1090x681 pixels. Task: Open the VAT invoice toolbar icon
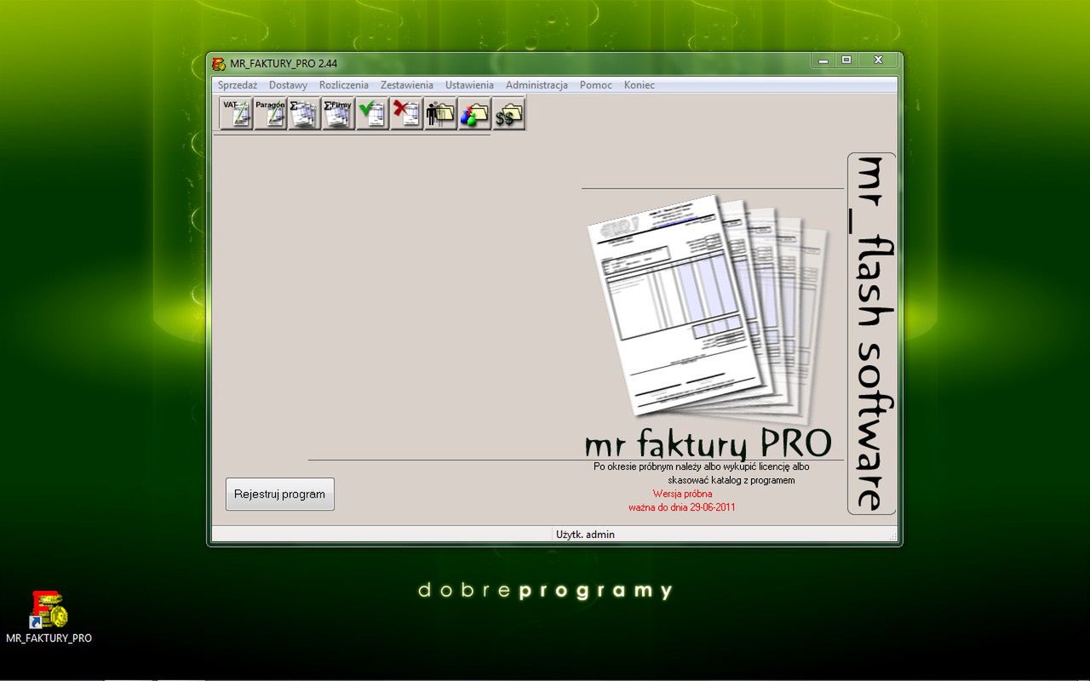pos(236,113)
